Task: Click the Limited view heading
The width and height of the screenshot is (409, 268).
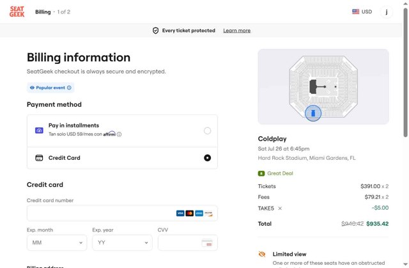Action: tap(289, 254)
